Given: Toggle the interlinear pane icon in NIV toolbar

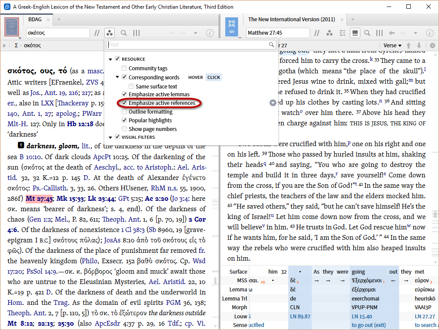Looking at the screenshot, I should [355, 33].
